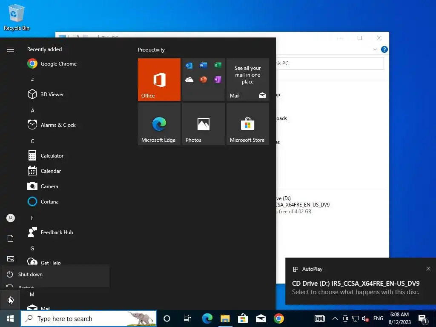This screenshot has width=436, height=327.
Task: Click the # section header
Action: point(32,80)
